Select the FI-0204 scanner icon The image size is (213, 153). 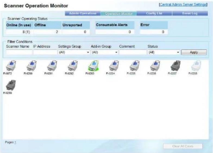pos(114,66)
